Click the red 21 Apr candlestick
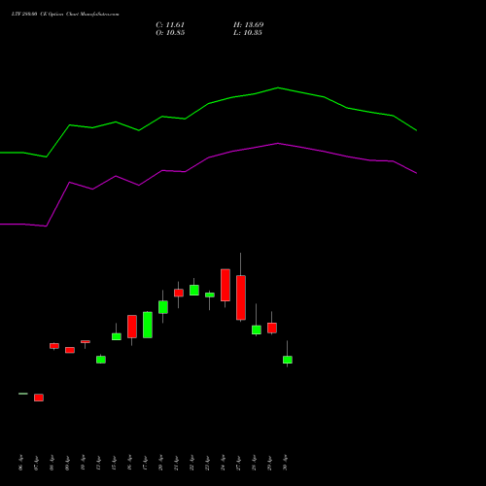 pyautogui.click(x=179, y=293)
